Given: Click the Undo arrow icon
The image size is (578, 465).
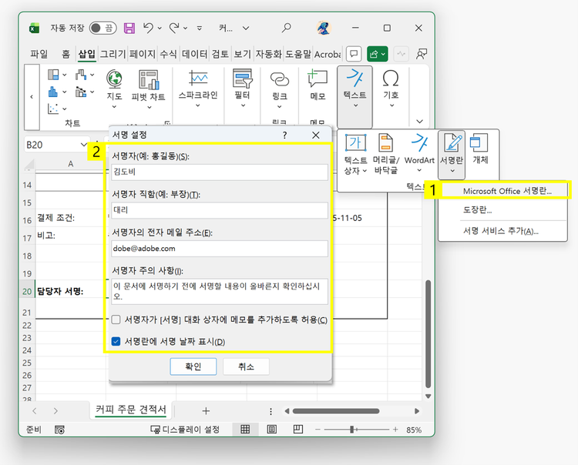Looking at the screenshot, I should pyautogui.click(x=148, y=28).
